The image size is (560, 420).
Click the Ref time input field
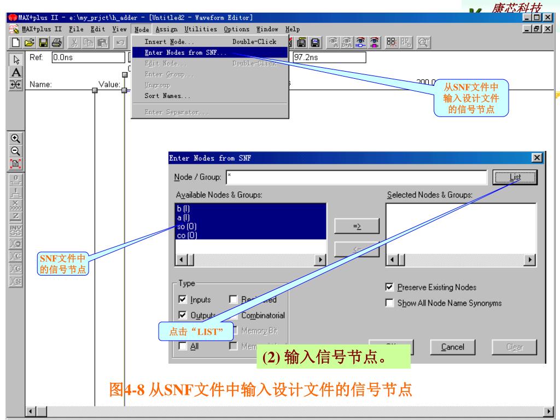coord(88,57)
